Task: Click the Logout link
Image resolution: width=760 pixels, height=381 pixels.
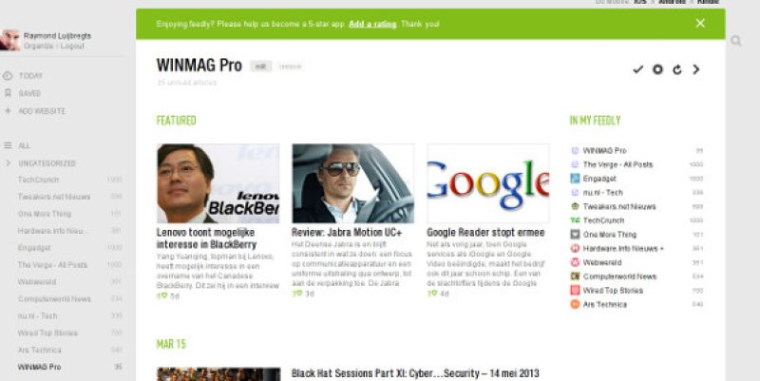Action: tap(72, 46)
